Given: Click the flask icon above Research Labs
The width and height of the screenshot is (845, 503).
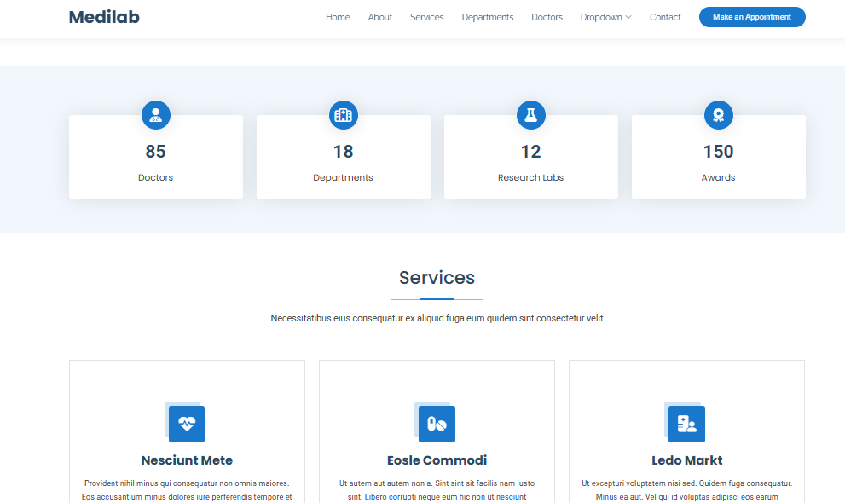Looking at the screenshot, I should pos(531,115).
